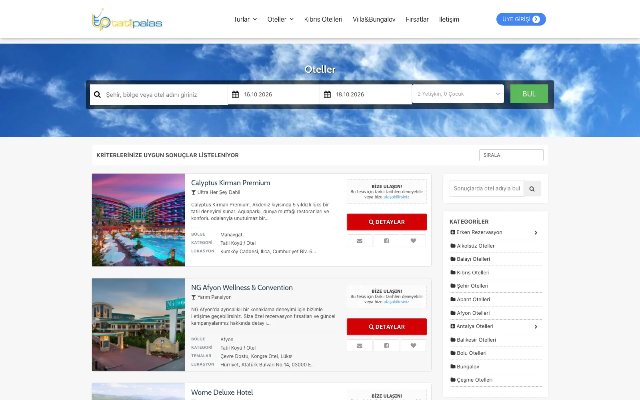The image size is (640, 400).
Task: Click the check-in calendar icon
Action: click(x=235, y=94)
